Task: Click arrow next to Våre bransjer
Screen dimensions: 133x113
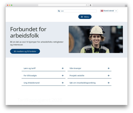Action: (109, 68)
